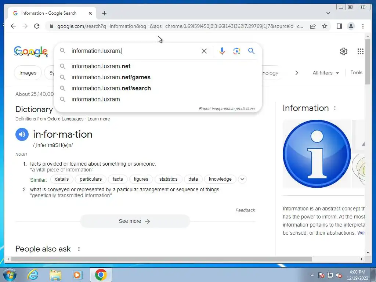The image size is (376, 282).
Task: Click the Chrome address bar URL
Action: click(180, 26)
